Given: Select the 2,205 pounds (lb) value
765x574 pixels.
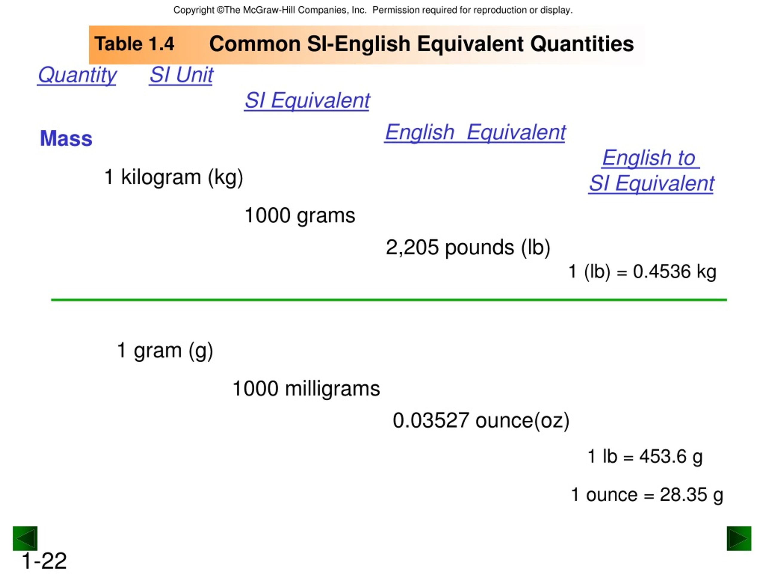Looking at the screenshot, I should click(468, 248).
